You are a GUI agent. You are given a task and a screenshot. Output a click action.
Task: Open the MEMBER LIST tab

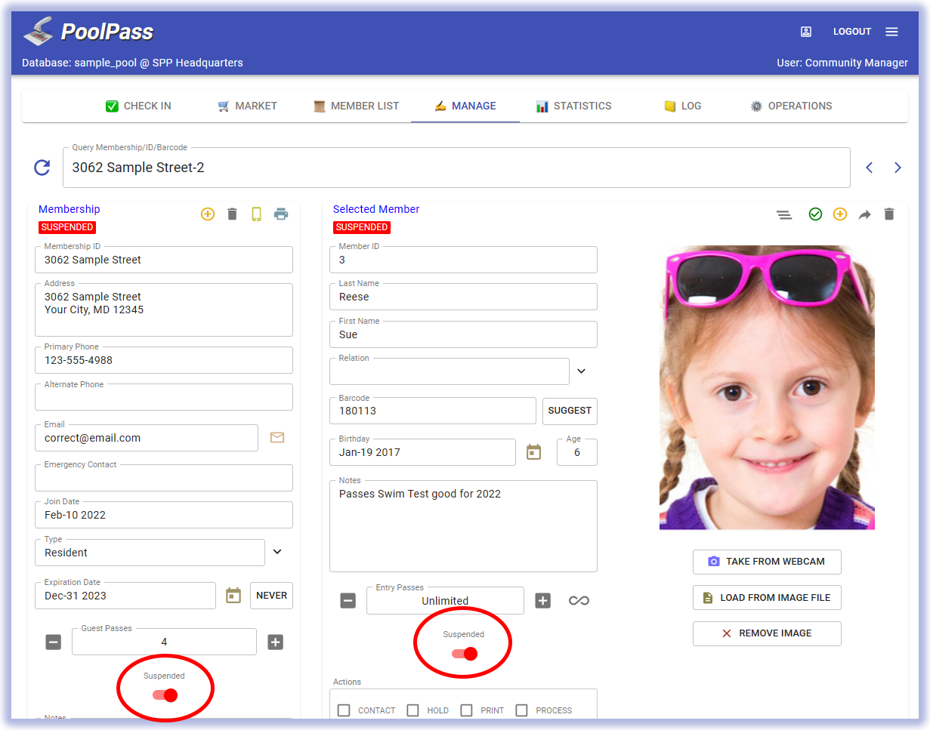pos(356,106)
